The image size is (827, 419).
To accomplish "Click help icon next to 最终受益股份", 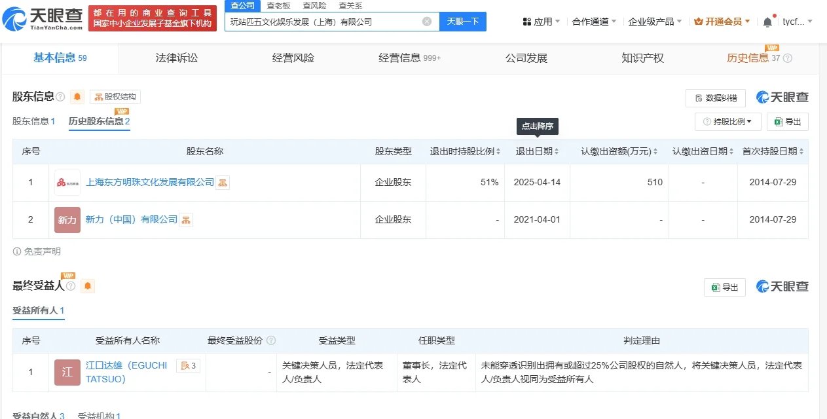I will click(x=271, y=340).
